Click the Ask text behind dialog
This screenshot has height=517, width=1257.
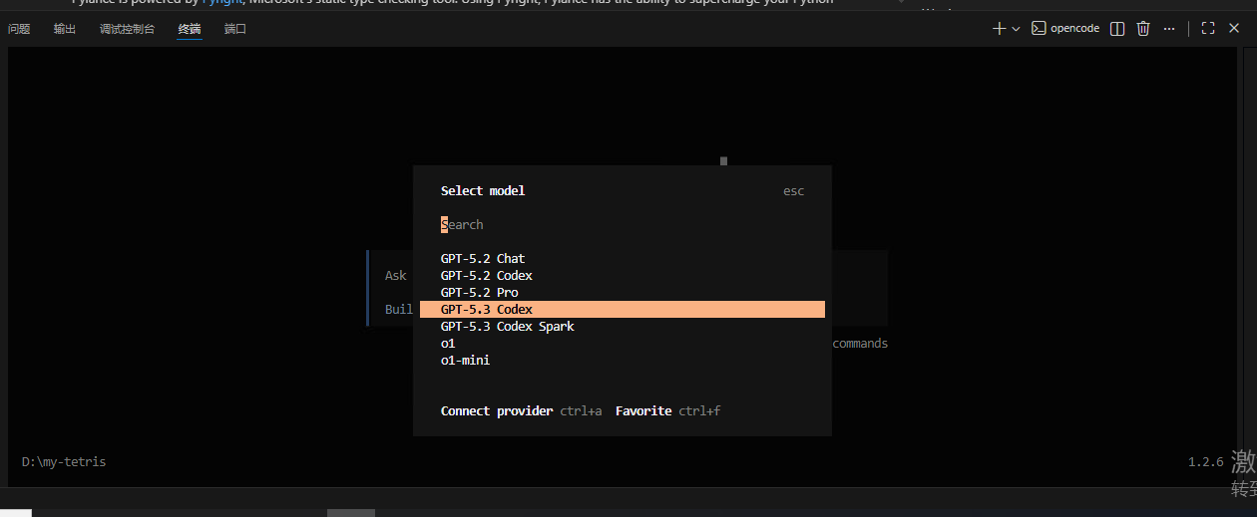click(x=396, y=276)
